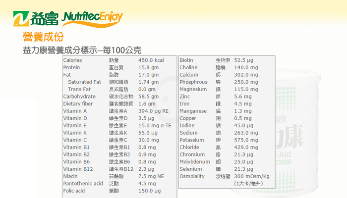This screenshot has width=347, height=198.
Task: Select the Protein label
Action: coord(72,67)
